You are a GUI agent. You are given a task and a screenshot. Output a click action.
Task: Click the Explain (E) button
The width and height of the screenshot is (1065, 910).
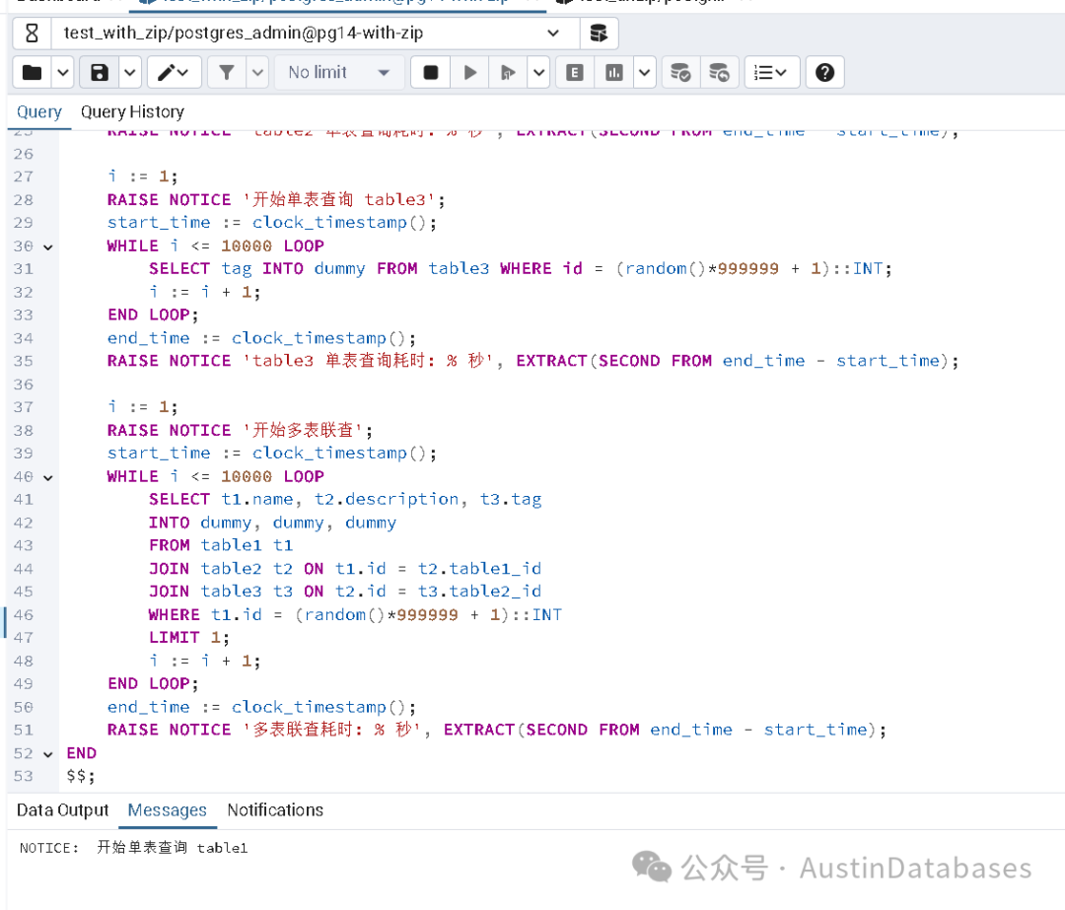pyautogui.click(x=575, y=72)
